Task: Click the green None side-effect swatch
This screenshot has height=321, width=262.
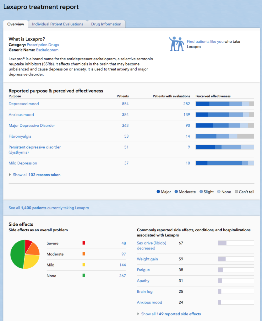Action: (x=84, y=276)
